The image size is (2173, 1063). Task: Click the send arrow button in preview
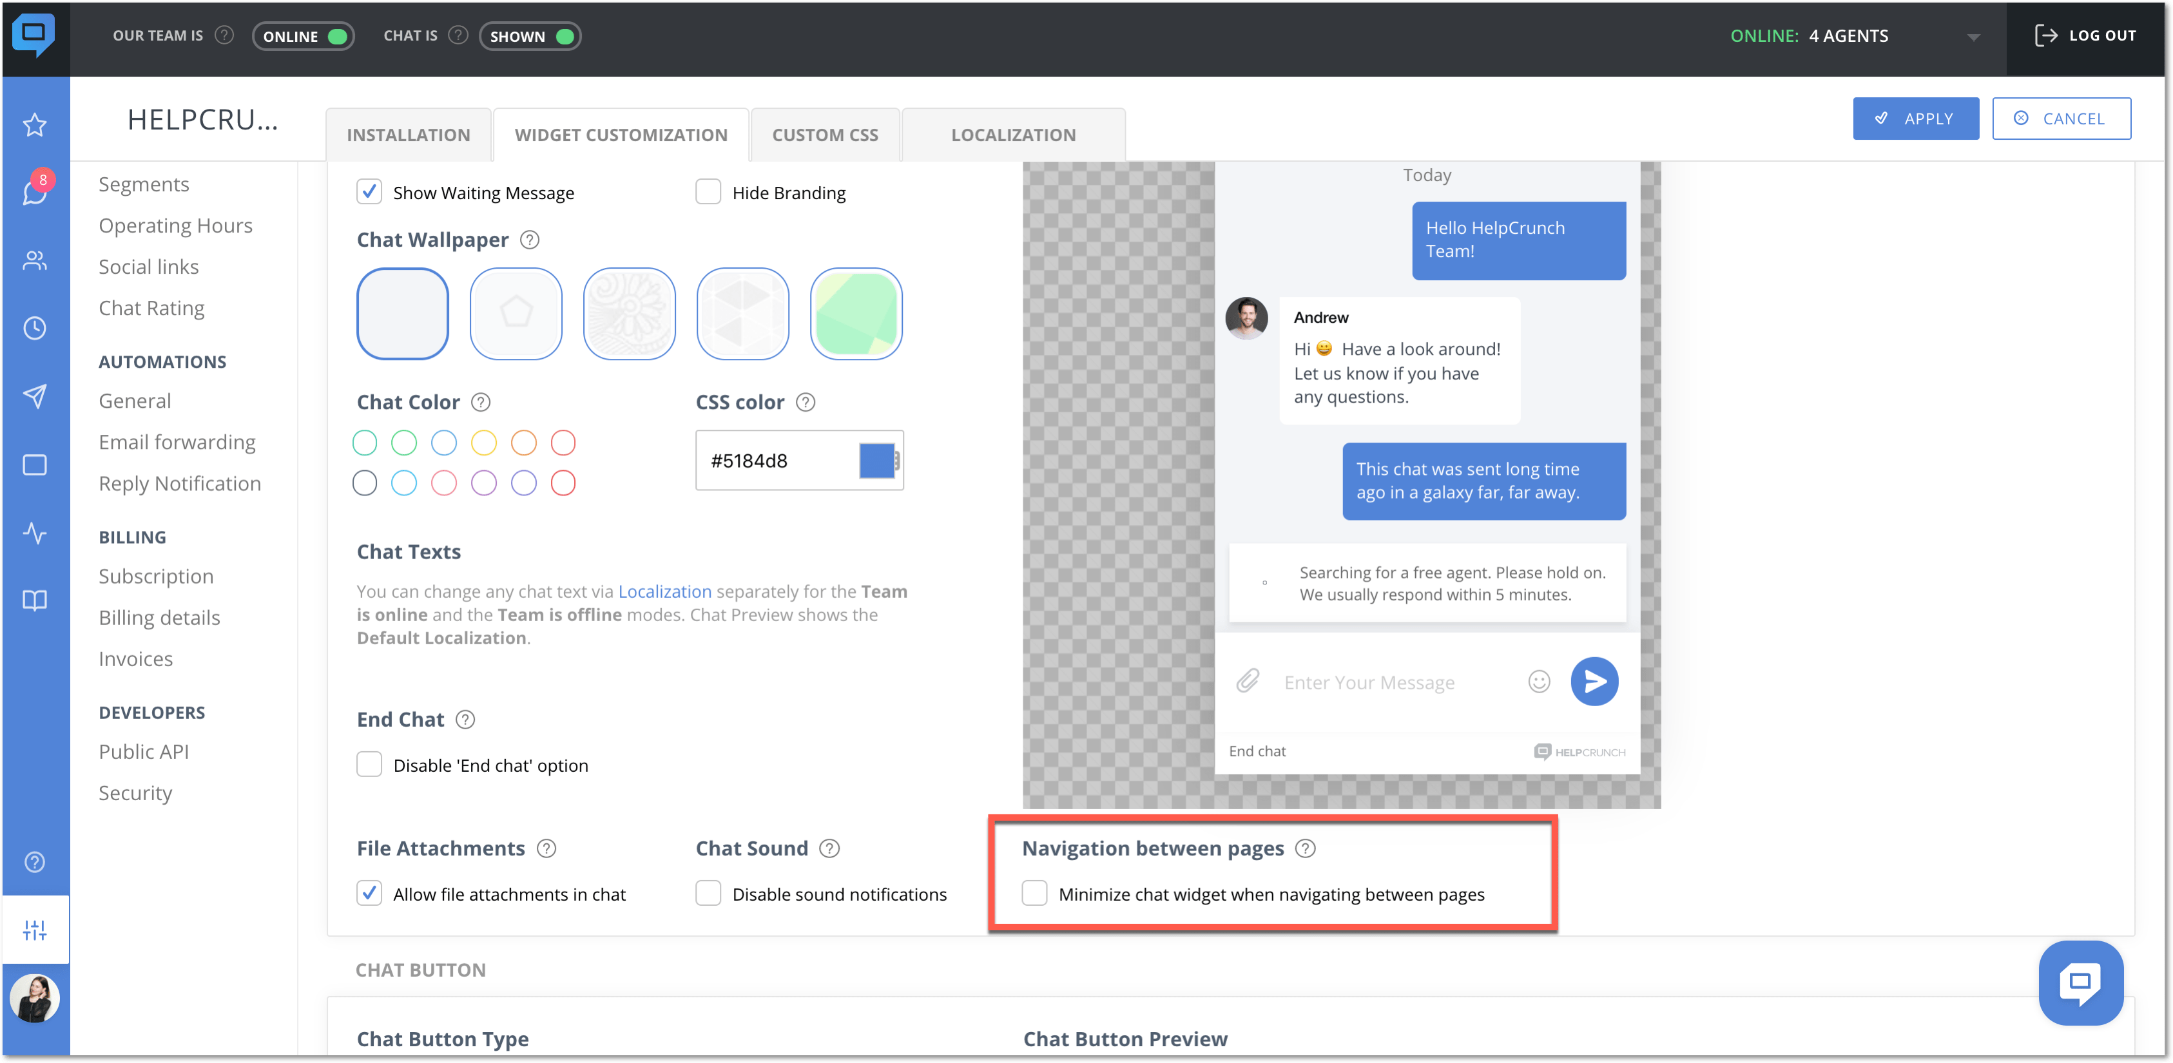tap(1594, 681)
